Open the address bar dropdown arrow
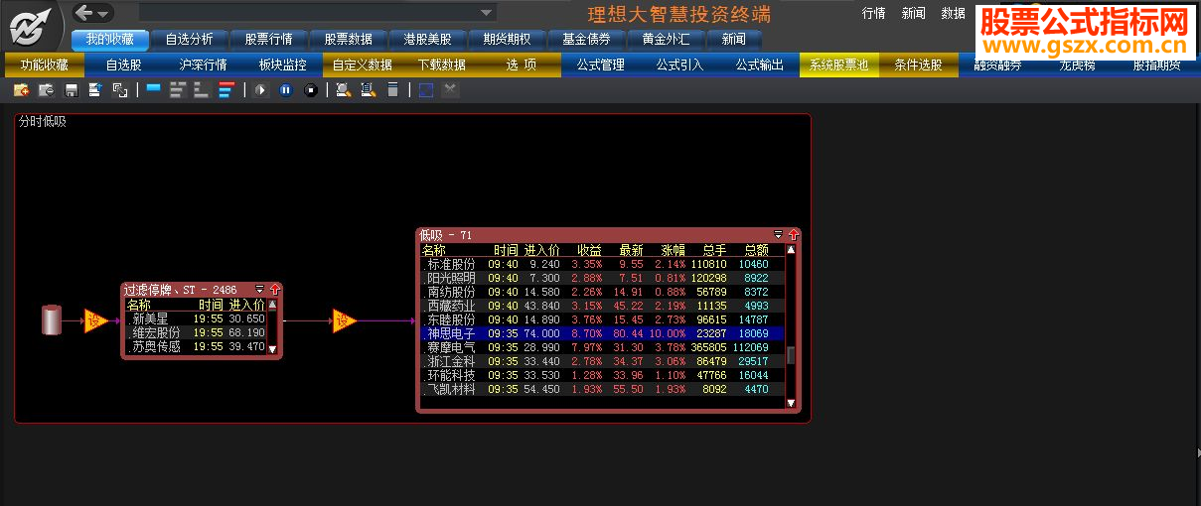1201x506 pixels. pos(486,13)
